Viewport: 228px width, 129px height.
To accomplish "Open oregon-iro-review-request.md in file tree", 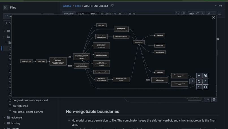I will (x=30, y=100).
